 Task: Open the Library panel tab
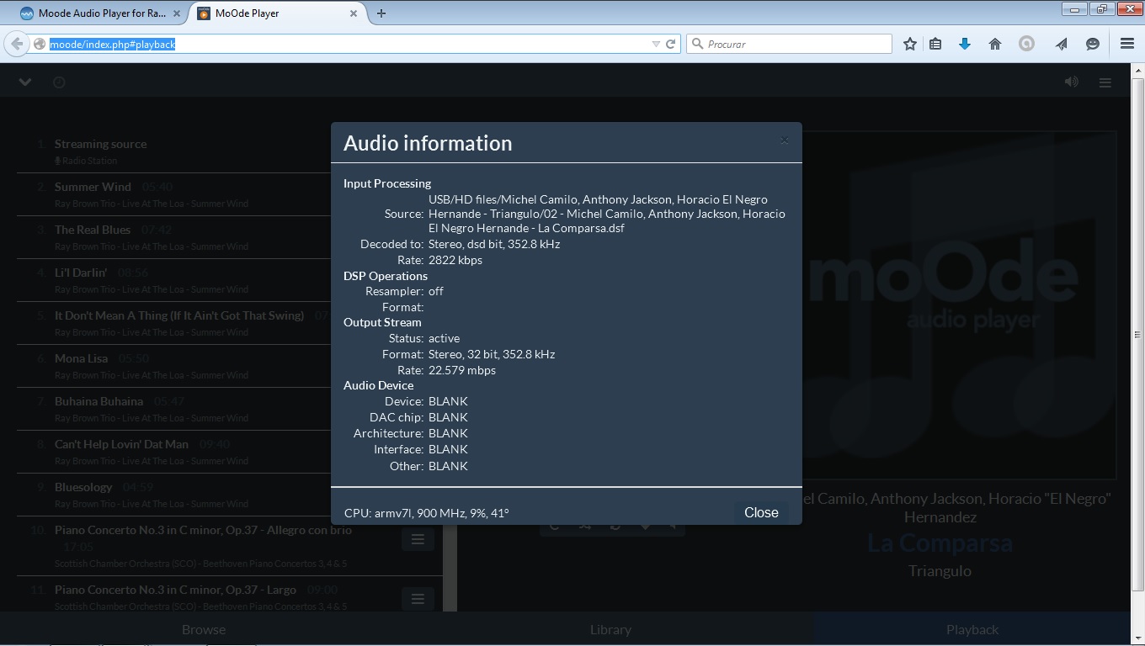tap(610, 629)
